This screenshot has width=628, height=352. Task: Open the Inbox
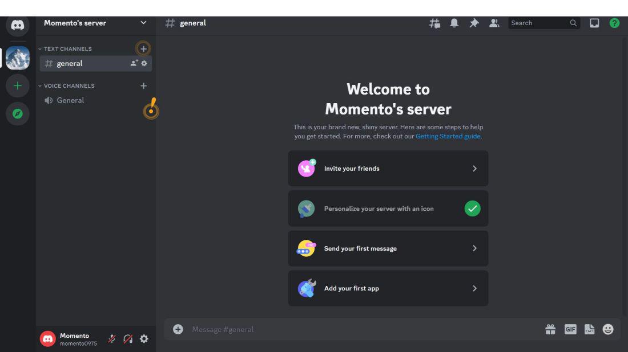click(594, 23)
